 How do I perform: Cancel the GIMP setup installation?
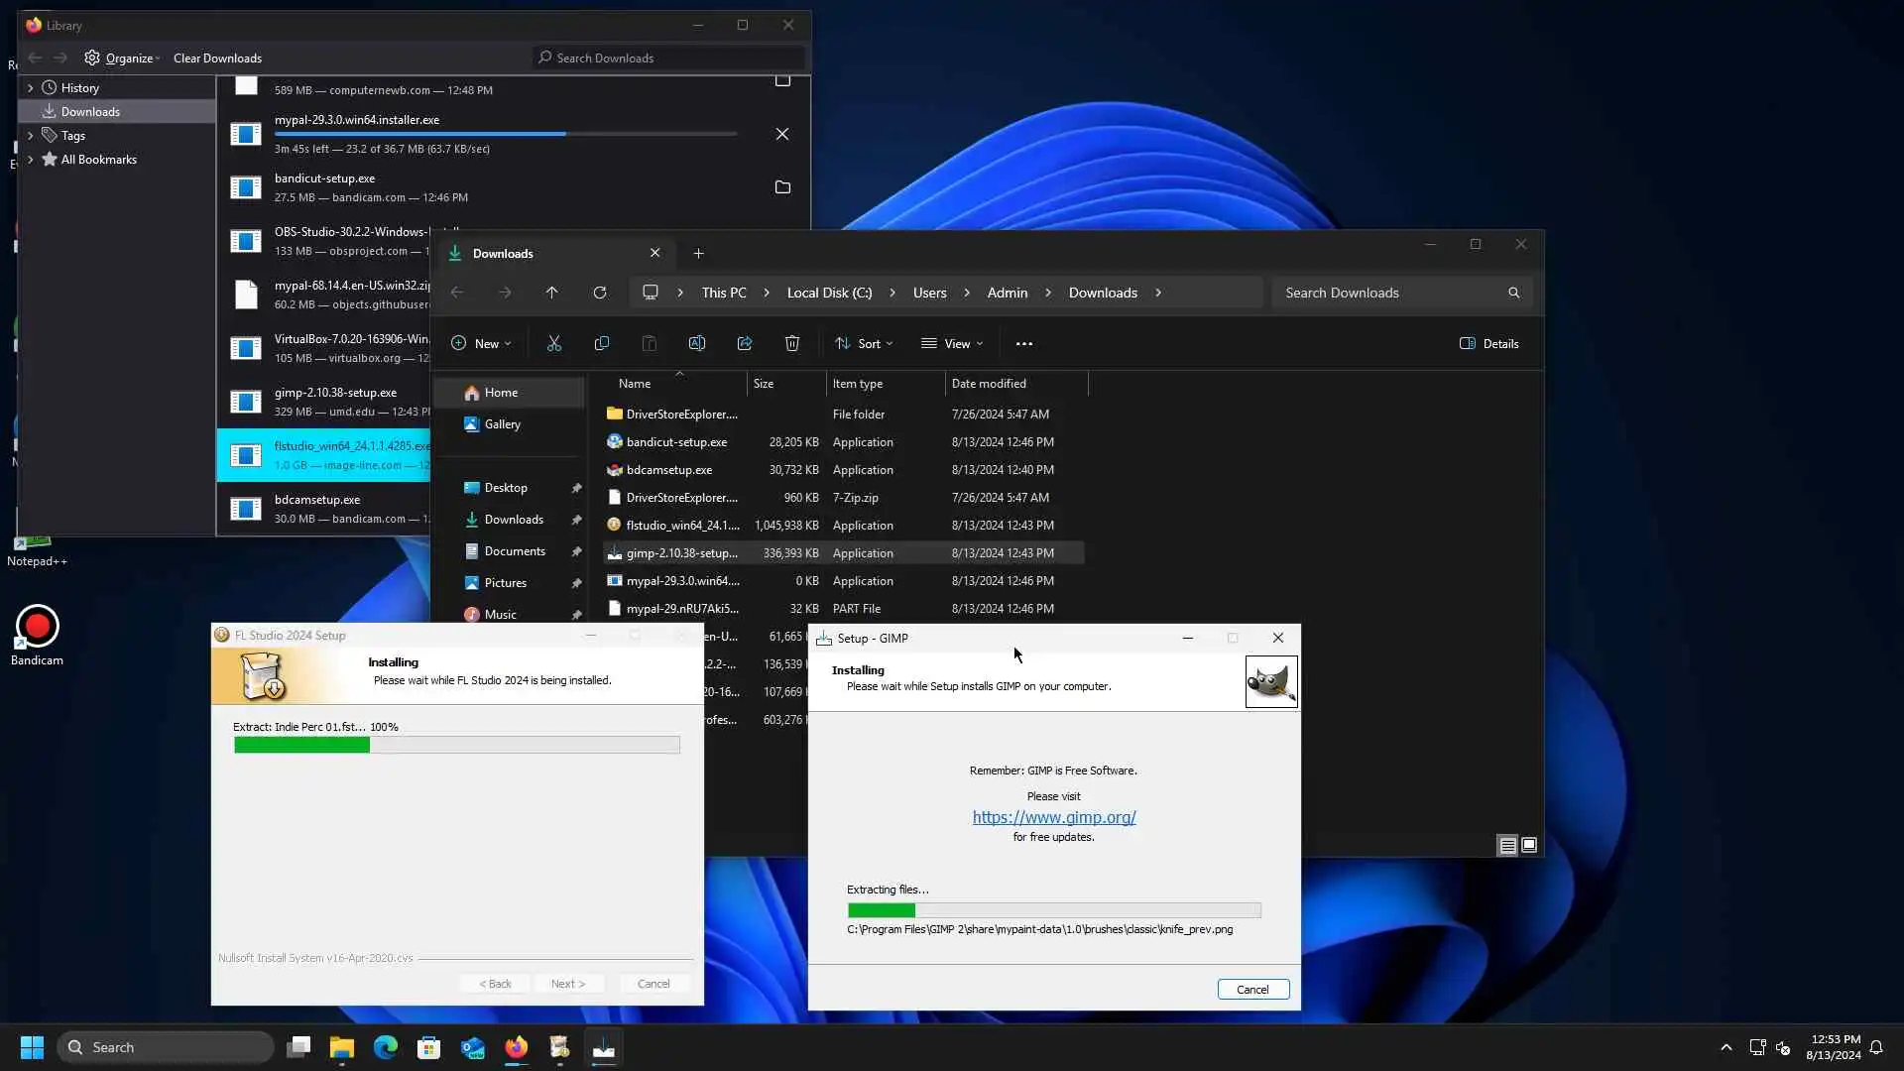click(x=1252, y=989)
